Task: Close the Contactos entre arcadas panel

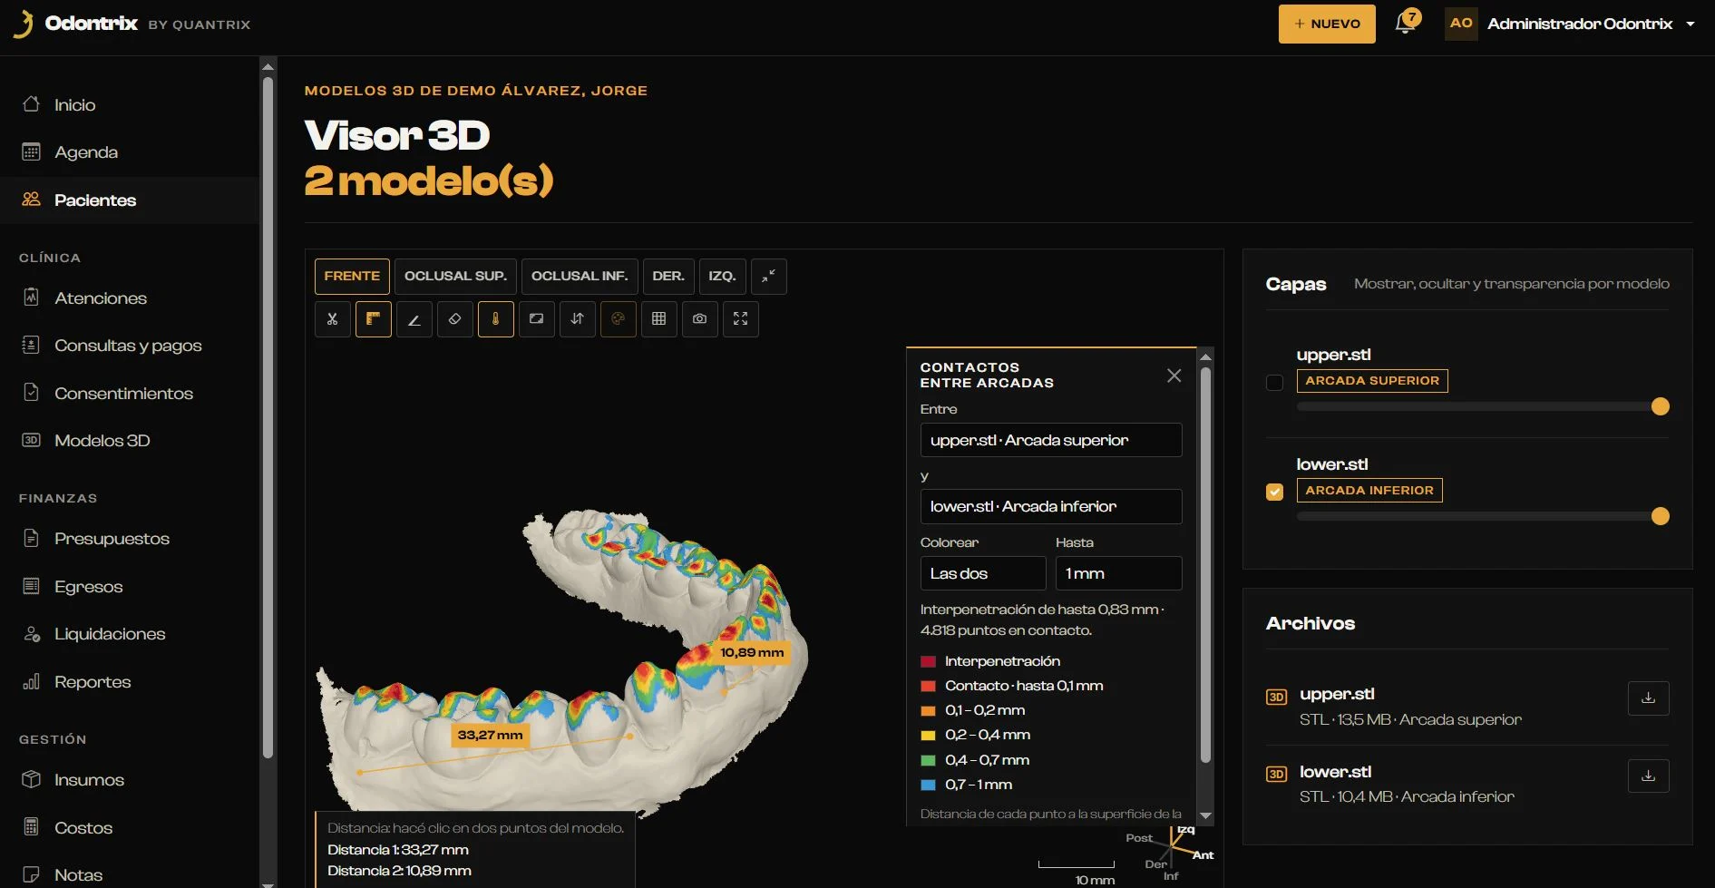Action: tap(1174, 376)
